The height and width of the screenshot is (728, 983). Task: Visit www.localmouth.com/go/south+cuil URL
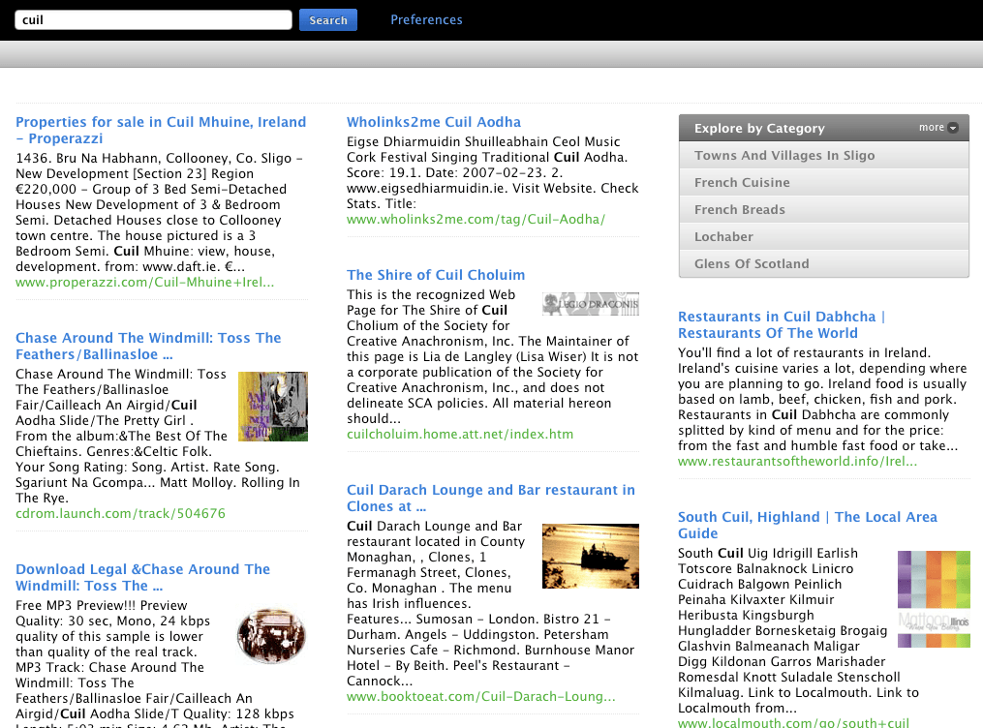(x=793, y=722)
